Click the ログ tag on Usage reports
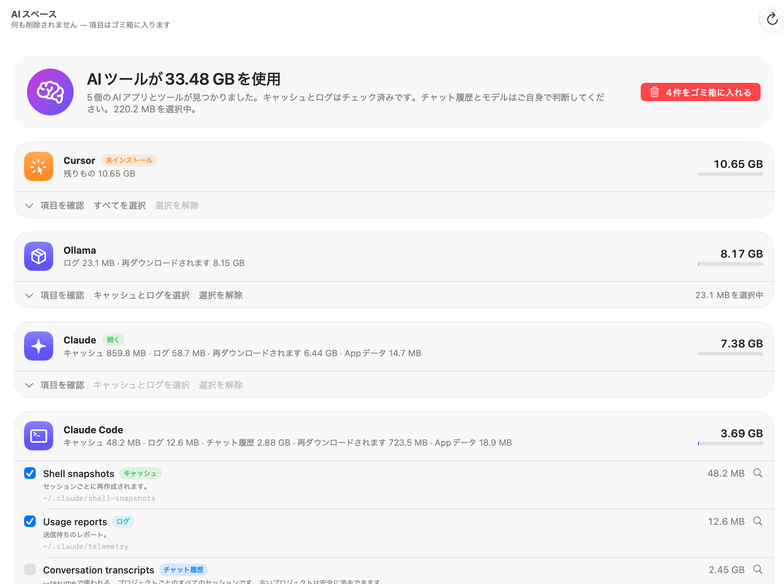Screen dimensions: 784x584 [123, 522]
